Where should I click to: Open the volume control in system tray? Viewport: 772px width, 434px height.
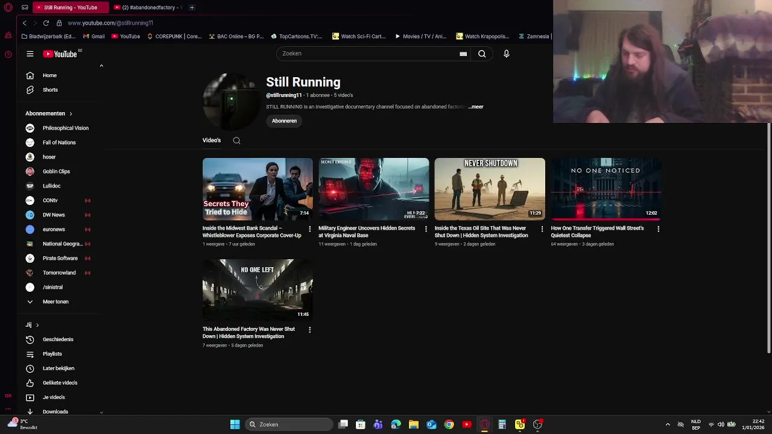721,424
